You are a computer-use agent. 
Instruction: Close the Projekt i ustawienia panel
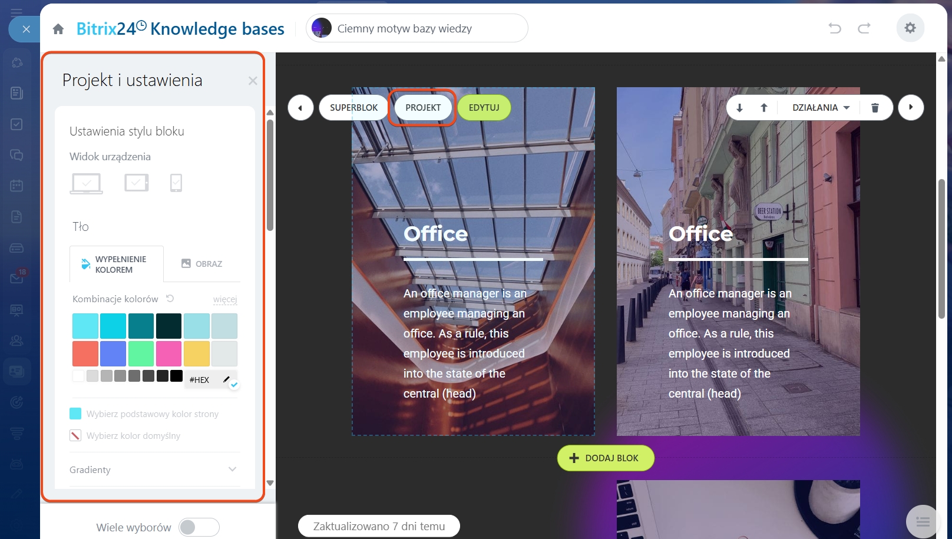[x=253, y=81]
